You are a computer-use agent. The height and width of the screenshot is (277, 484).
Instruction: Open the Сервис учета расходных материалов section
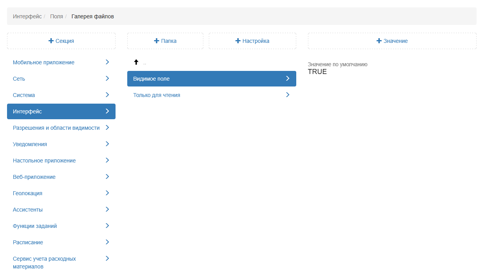(44, 263)
